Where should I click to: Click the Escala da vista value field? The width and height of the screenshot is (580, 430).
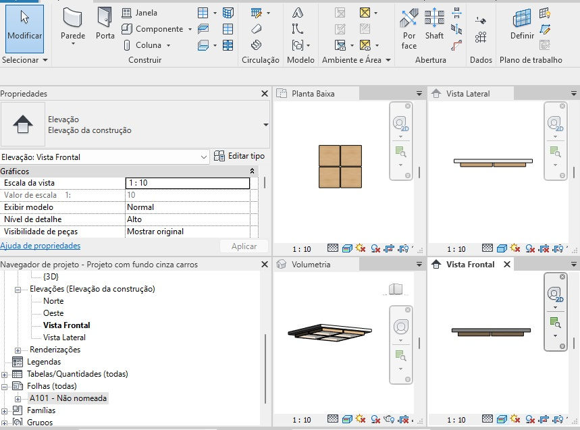(x=188, y=183)
